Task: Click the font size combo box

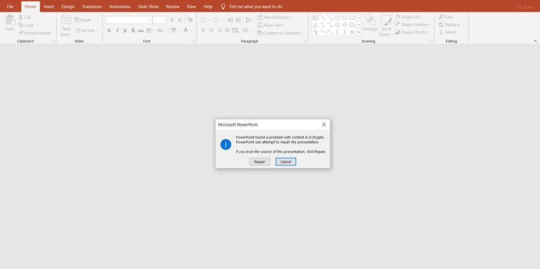Action: tap(160, 20)
